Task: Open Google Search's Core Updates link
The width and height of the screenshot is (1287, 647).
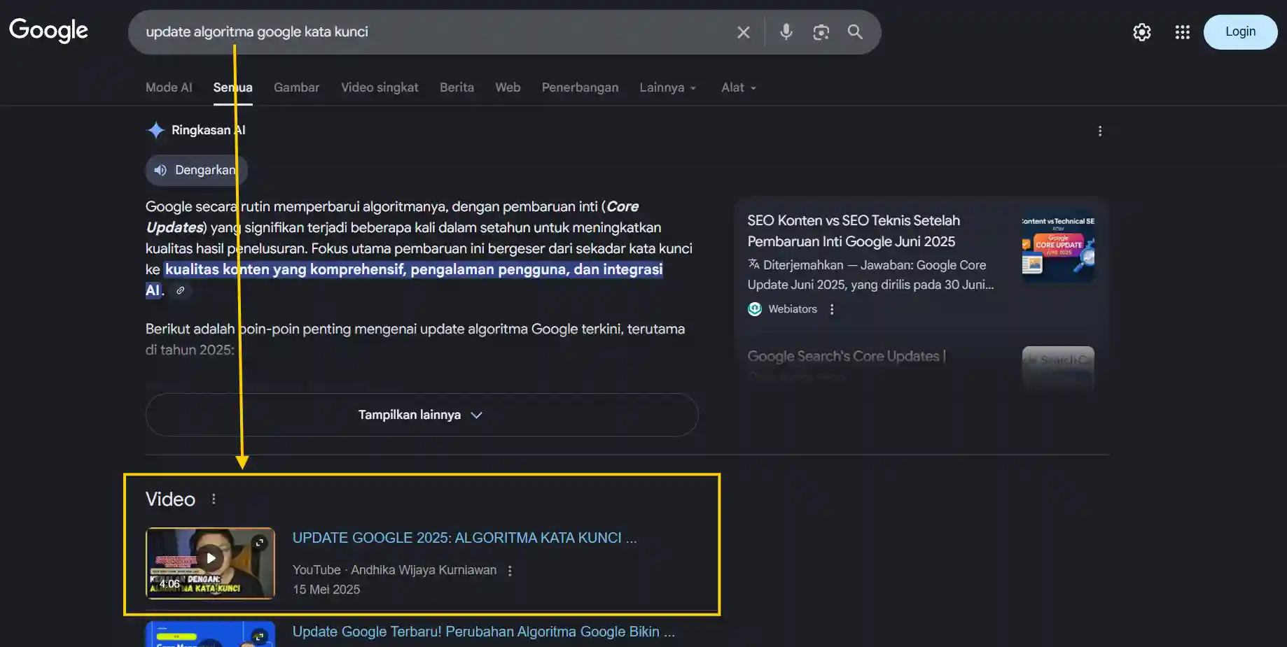Action: [846, 356]
